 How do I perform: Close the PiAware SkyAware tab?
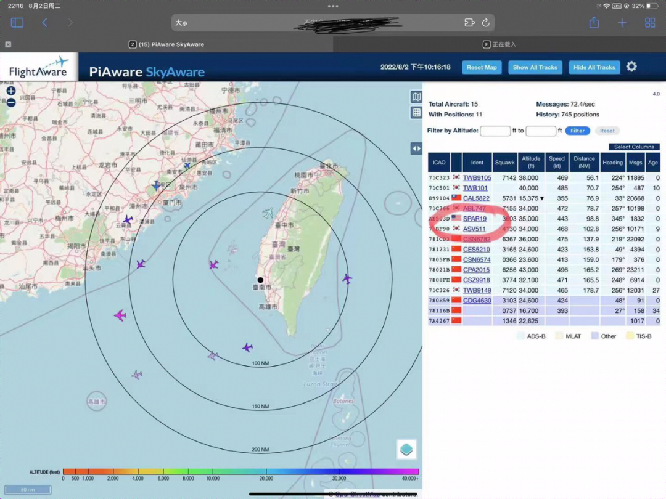click(8, 44)
